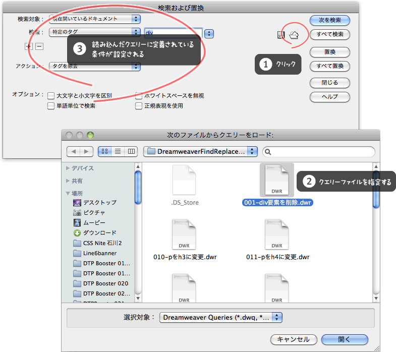
Task: Open CSS Nite 石川2 folder in sidebar
Action: [97, 243]
